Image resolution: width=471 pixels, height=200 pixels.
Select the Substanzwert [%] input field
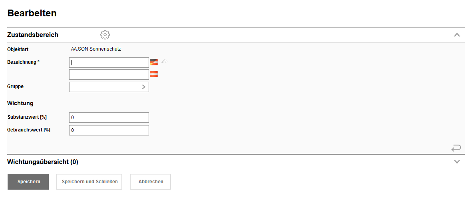pyautogui.click(x=109, y=118)
